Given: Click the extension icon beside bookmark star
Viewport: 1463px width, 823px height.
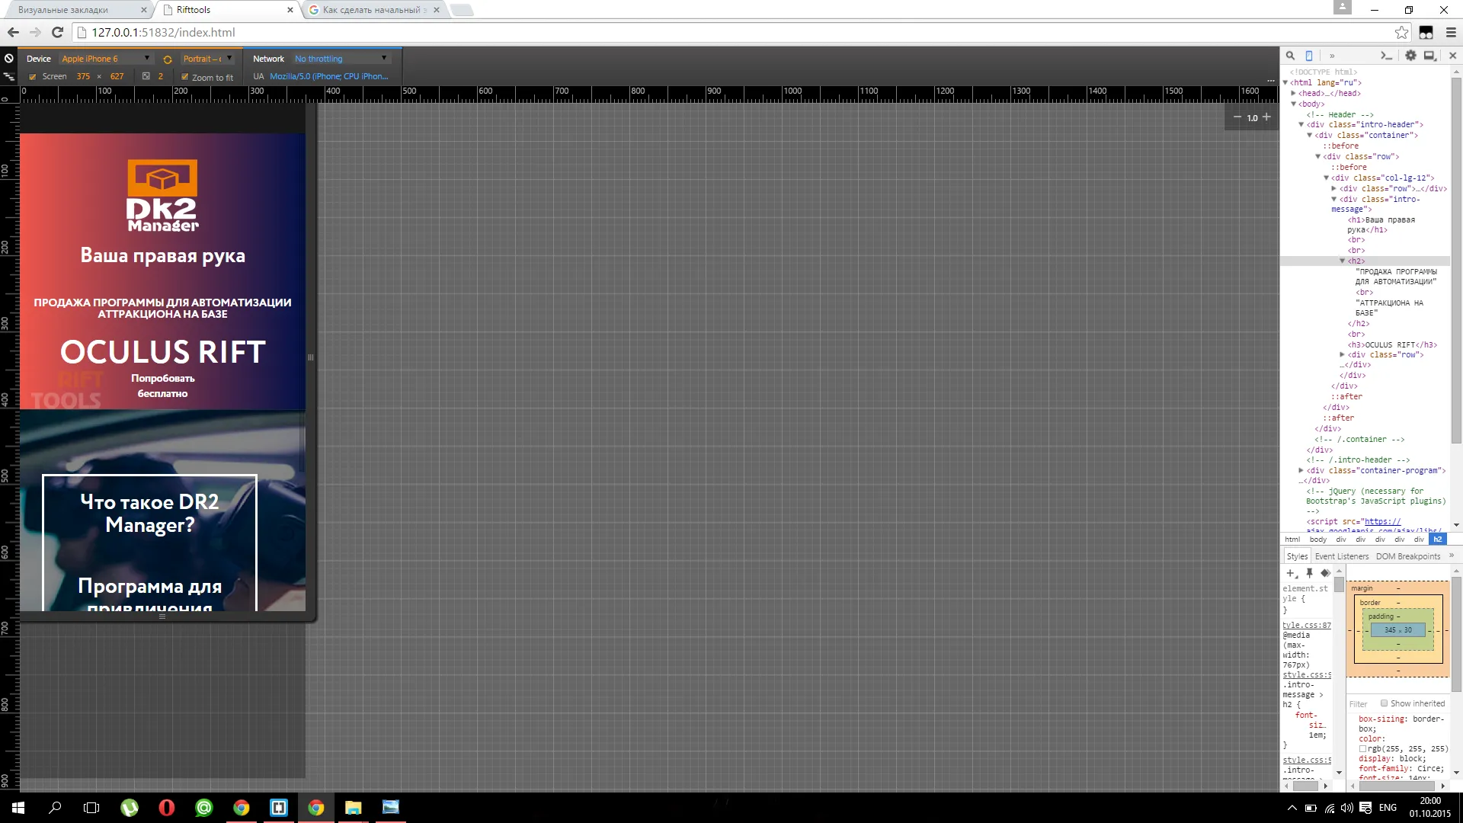Looking at the screenshot, I should coord(1426,32).
